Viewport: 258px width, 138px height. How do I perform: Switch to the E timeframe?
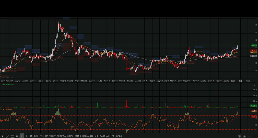pyautogui.click(x=26, y=136)
